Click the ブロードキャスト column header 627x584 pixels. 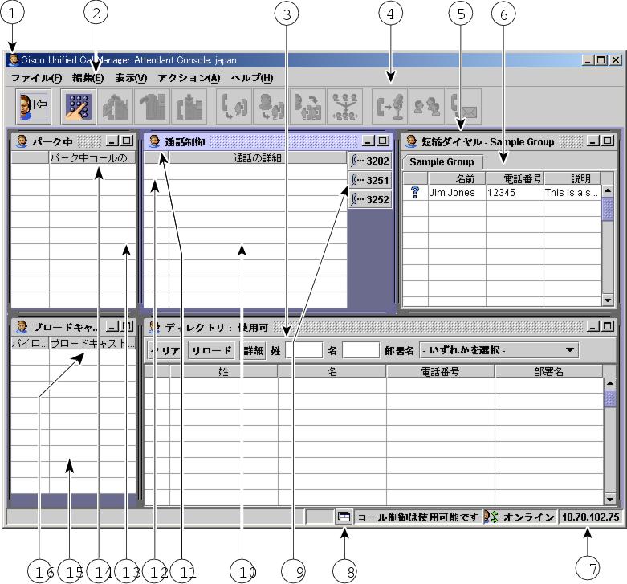[x=92, y=343]
